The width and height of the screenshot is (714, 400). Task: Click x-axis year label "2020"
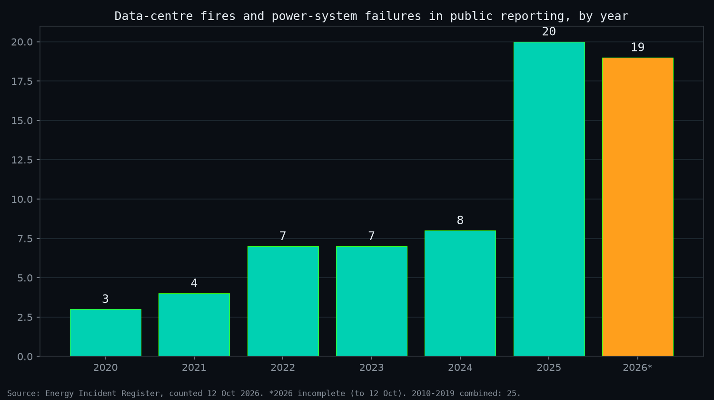pyautogui.click(x=105, y=368)
